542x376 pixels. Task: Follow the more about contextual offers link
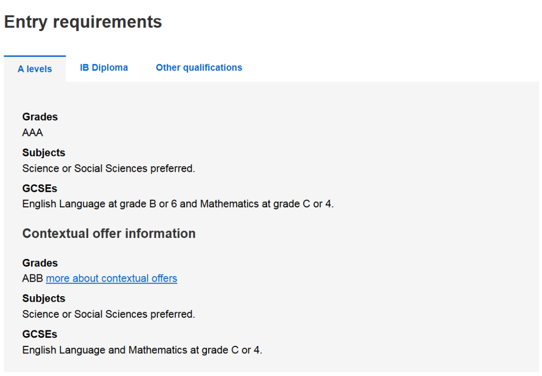point(111,279)
